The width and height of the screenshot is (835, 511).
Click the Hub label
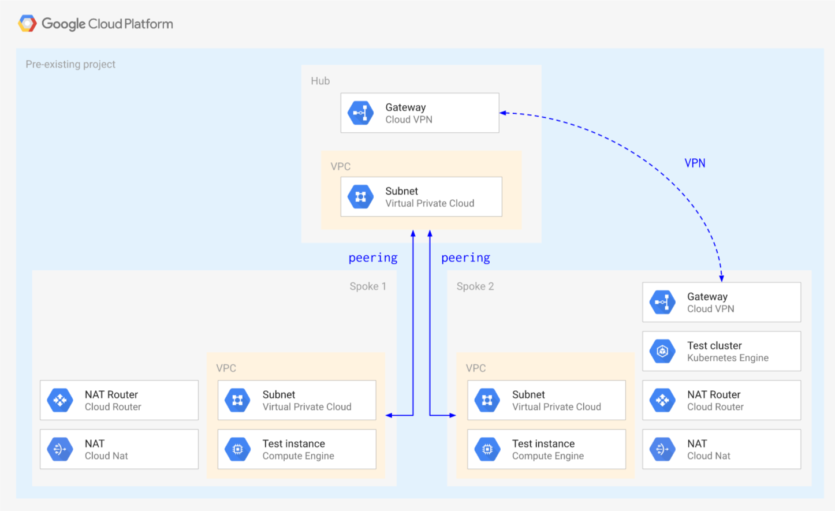[x=320, y=81]
